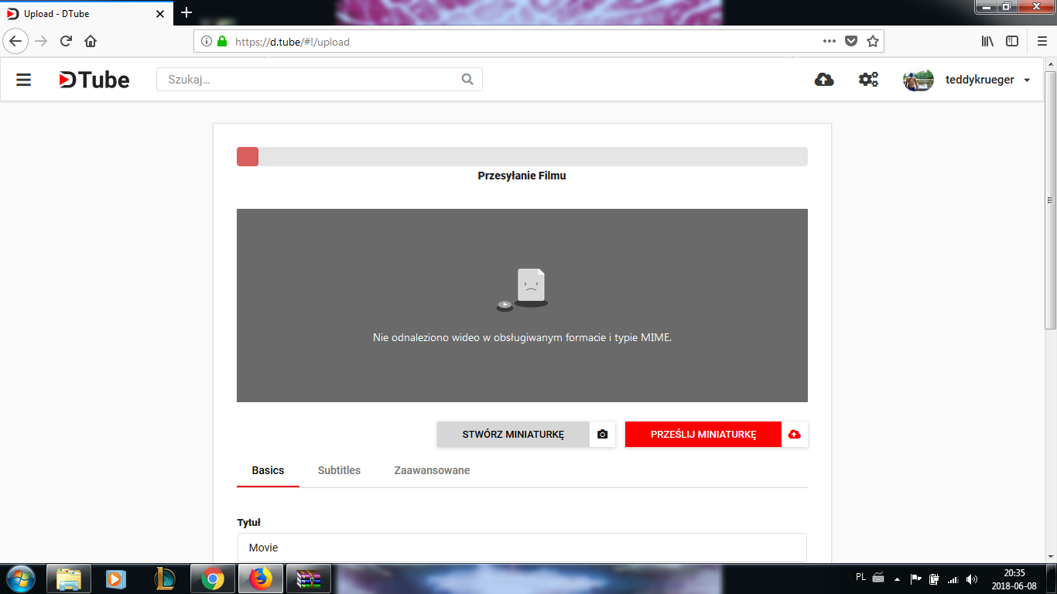This screenshot has width=1057, height=594.
Task: Open the settings gears icon in header
Action: point(868,80)
